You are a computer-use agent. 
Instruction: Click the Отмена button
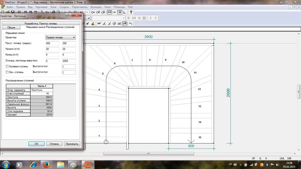pos(54,144)
